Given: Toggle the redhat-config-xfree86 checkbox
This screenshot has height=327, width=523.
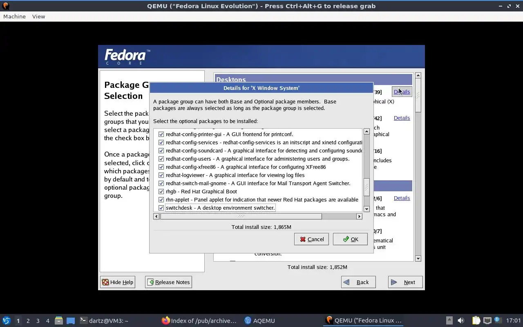Looking at the screenshot, I should coord(161,167).
